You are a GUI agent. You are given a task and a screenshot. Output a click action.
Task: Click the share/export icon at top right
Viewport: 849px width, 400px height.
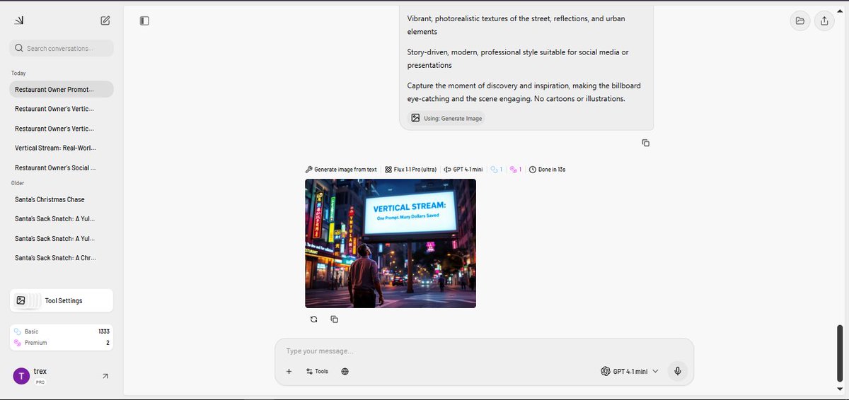coord(824,20)
